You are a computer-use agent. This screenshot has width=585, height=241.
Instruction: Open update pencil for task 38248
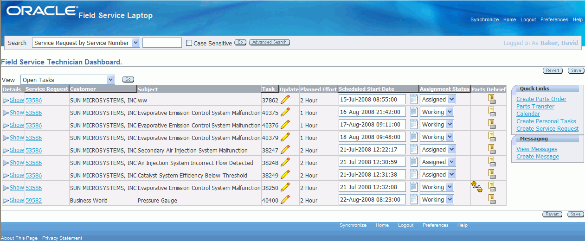pos(285,162)
